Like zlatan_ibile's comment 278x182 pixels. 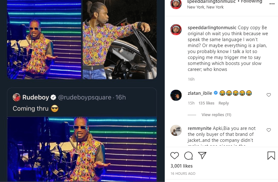point(269,95)
